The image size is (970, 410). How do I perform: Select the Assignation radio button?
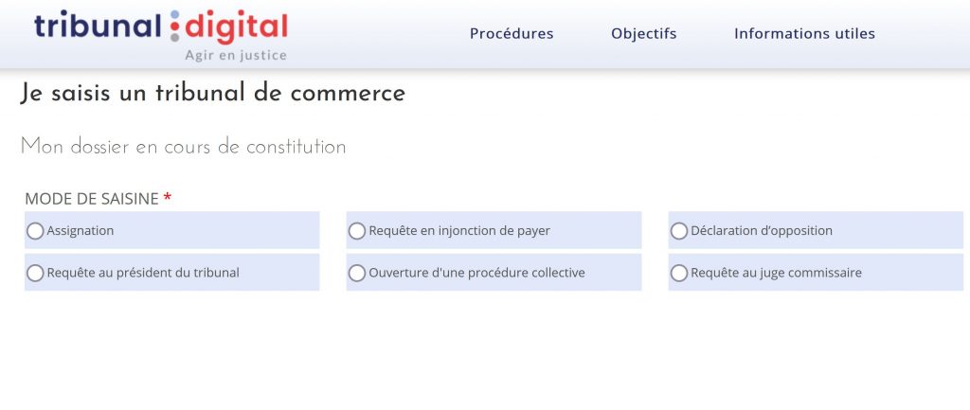(x=35, y=231)
